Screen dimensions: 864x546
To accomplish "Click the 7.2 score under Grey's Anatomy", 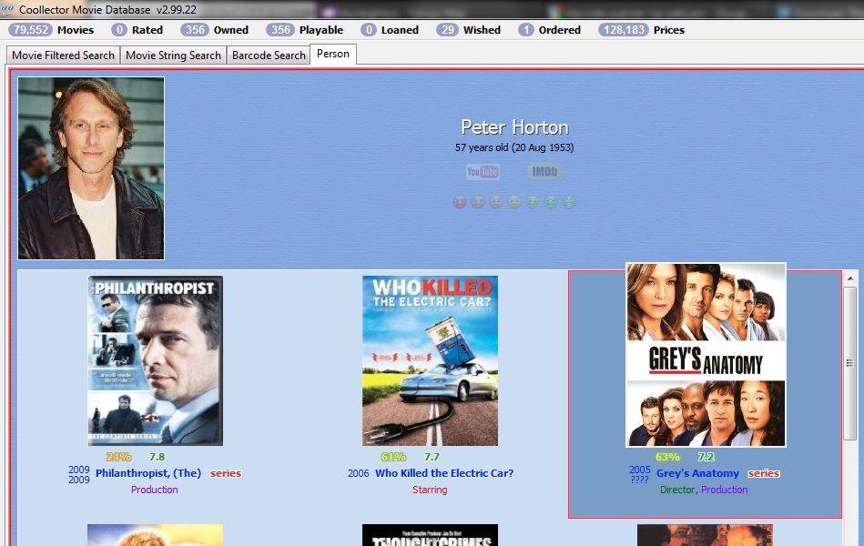I will click(706, 457).
